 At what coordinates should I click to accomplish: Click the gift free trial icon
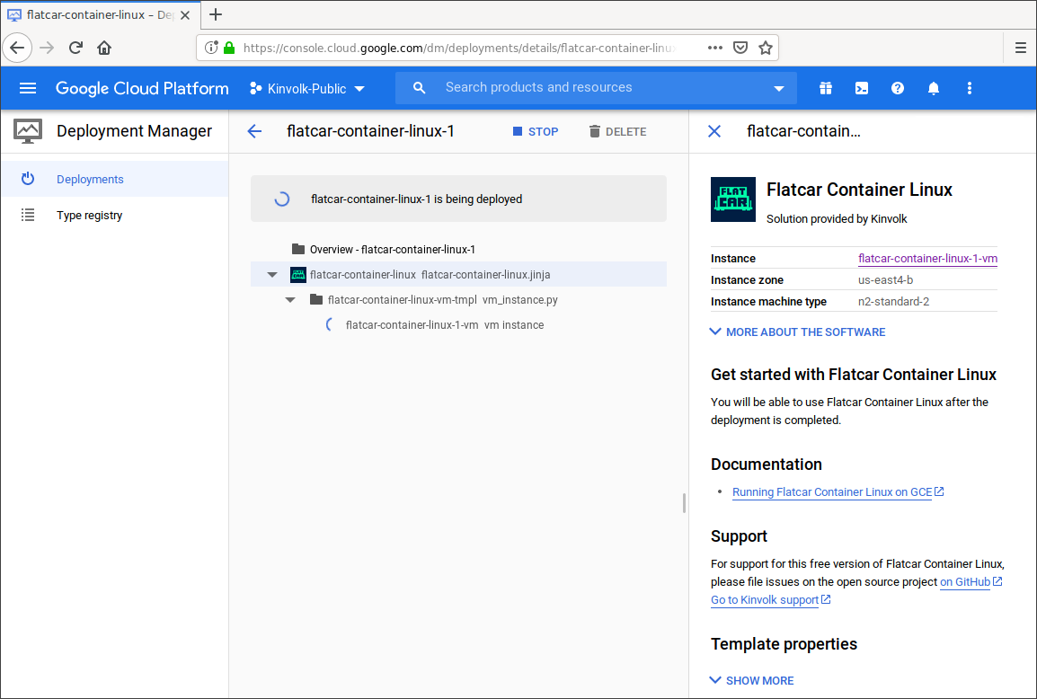825,88
